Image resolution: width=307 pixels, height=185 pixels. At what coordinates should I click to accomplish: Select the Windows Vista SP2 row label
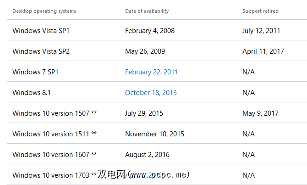pyautogui.click(x=41, y=51)
